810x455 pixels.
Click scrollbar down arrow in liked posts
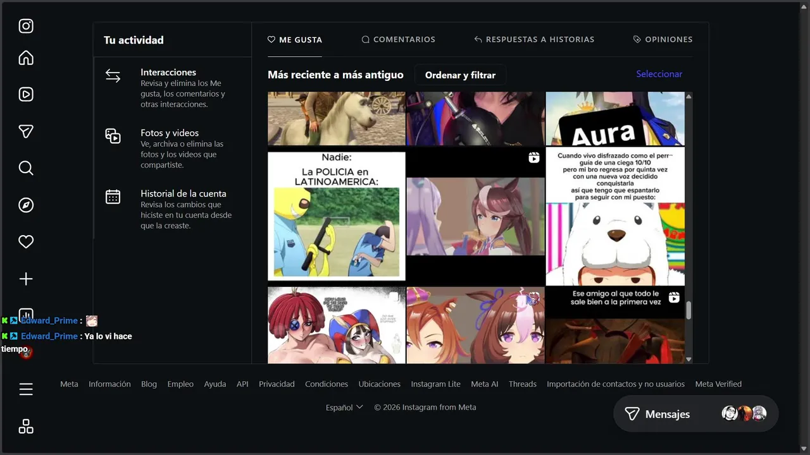point(688,360)
